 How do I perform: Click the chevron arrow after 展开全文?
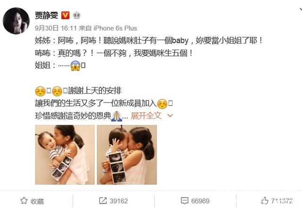tap(170, 115)
